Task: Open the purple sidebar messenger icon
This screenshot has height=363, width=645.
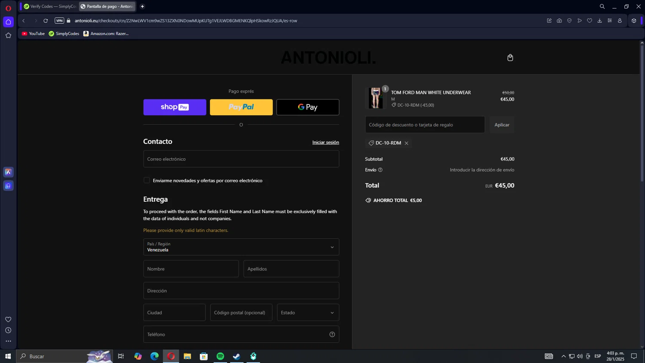Action: pos(8,186)
